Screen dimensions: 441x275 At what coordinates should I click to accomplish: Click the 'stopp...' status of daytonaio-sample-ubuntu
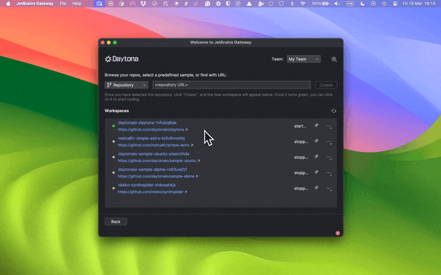(x=301, y=157)
